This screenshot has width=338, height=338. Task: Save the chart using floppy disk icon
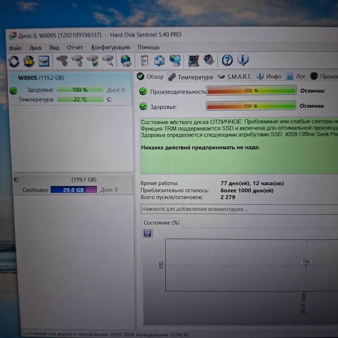(x=147, y=234)
